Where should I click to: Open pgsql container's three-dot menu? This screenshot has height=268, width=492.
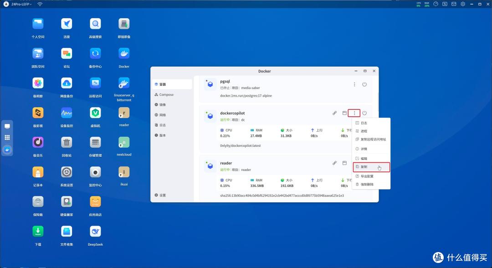click(x=354, y=84)
